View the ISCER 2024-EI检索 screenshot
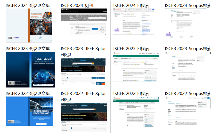 click(134, 21)
